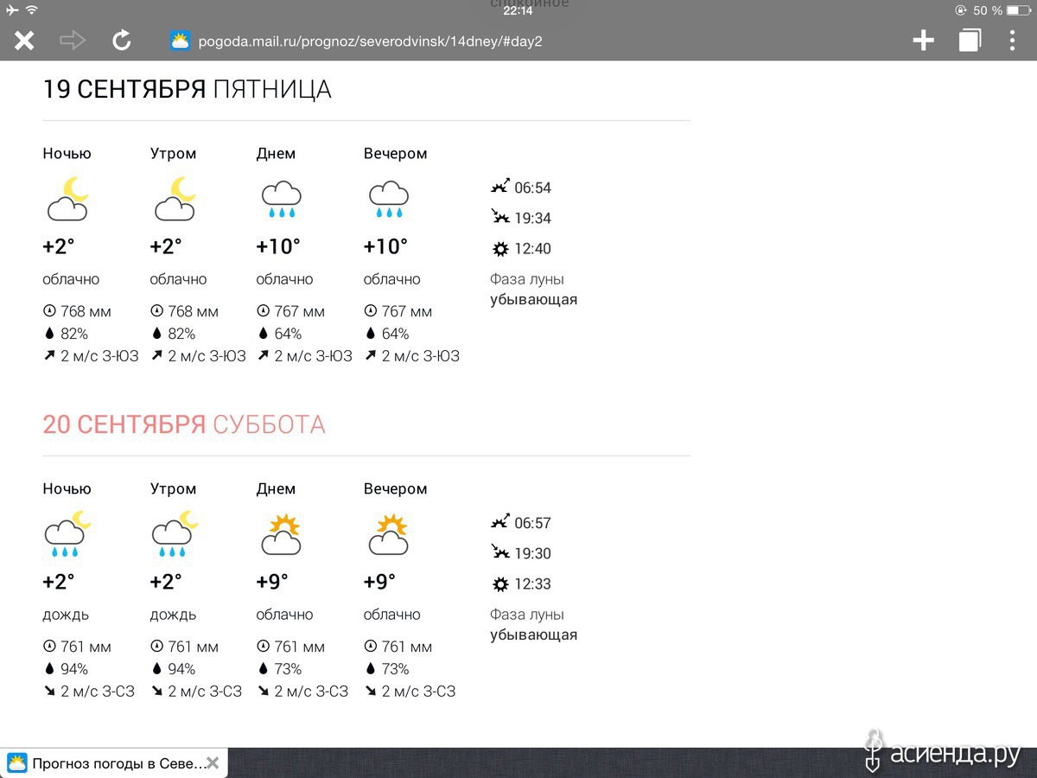Tap the 19 СЕНТЯБРЯ ПЯТНИЦА heading
The height and width of the screenshot is (778, 1037).
click(187, 90)
